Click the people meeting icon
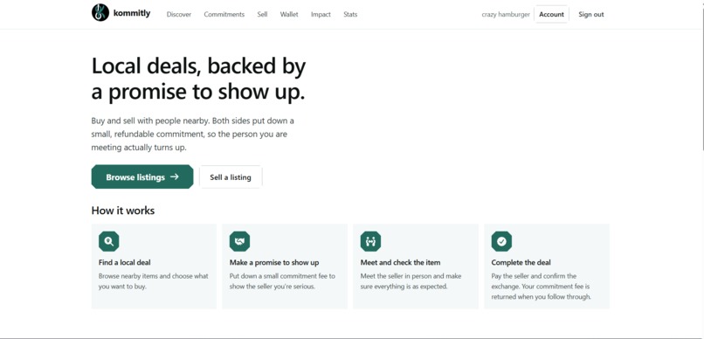The image size is (704, 339). click(x=370, y=241)
